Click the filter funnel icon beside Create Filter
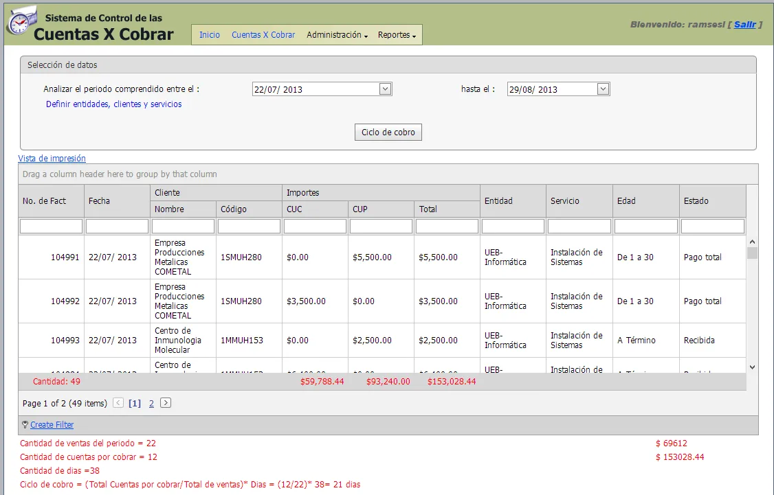 [x=25, y=425]
